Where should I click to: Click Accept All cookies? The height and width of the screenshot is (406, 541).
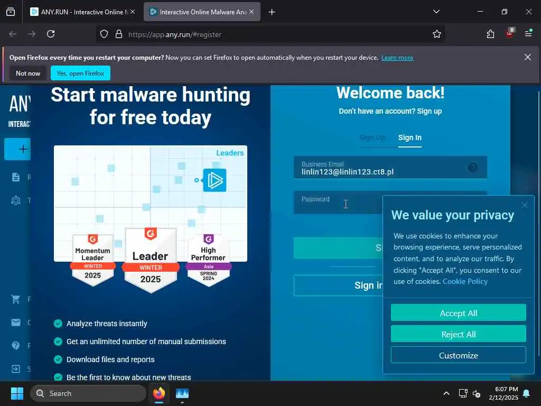click(x=458, y=313)
